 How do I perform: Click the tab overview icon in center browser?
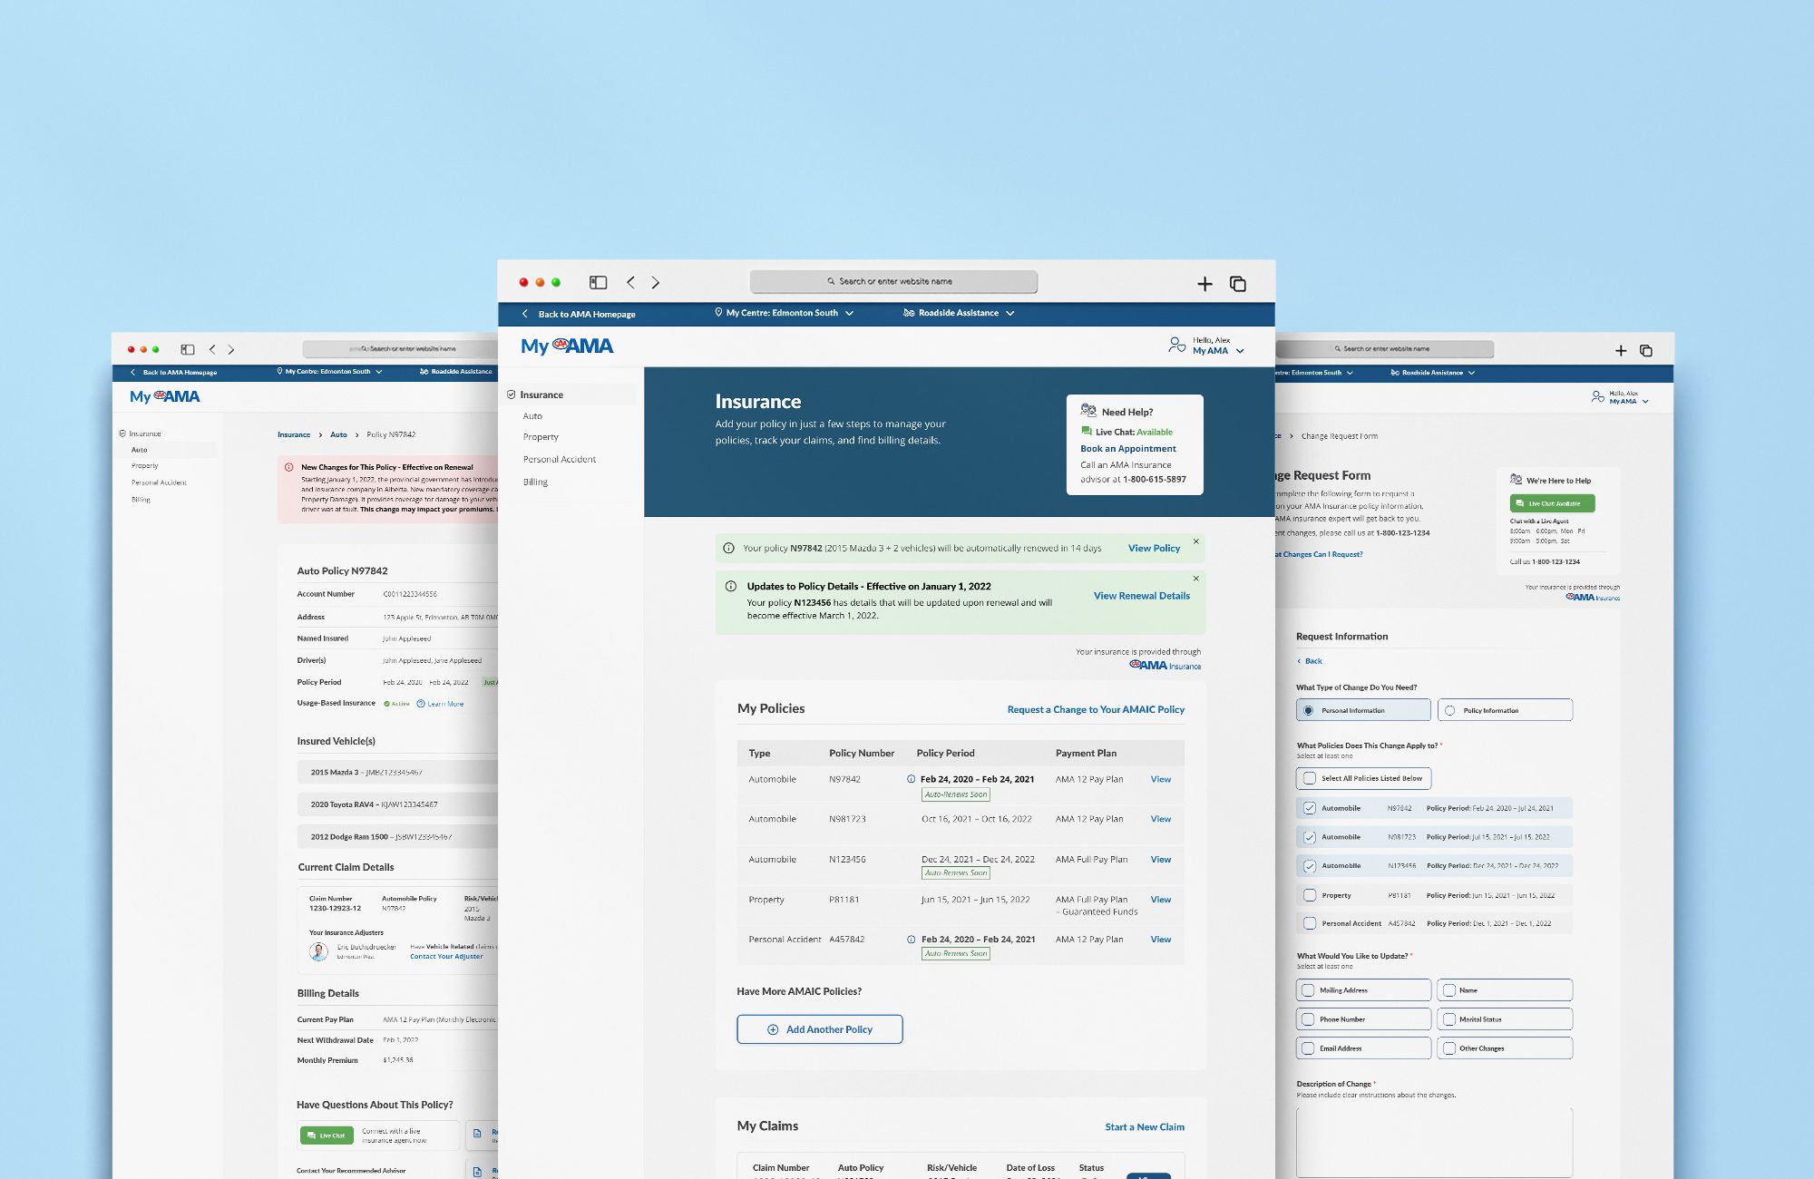point(1237,284)
